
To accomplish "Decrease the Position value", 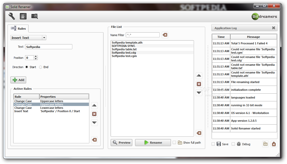I will coord(36,59).
